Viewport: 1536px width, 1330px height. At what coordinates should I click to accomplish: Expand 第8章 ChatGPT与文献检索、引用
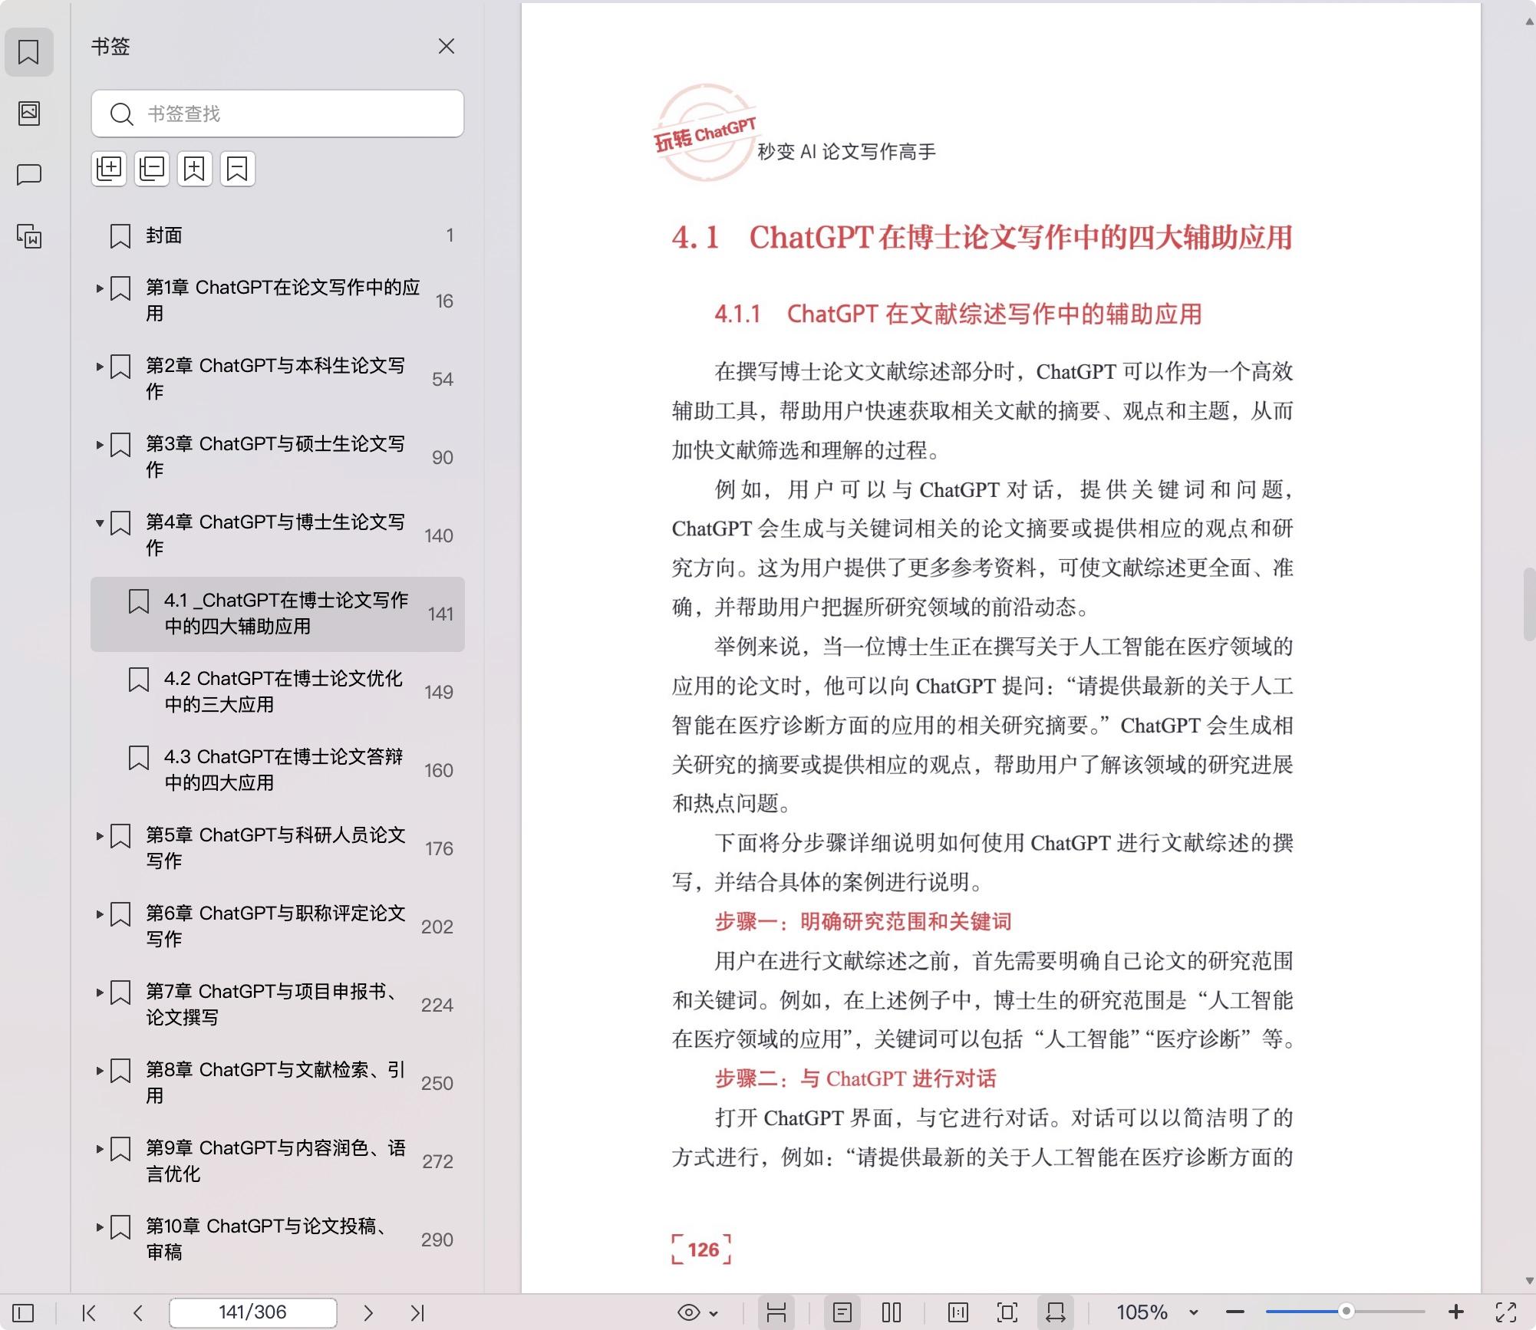click(x=100, y=1071)
